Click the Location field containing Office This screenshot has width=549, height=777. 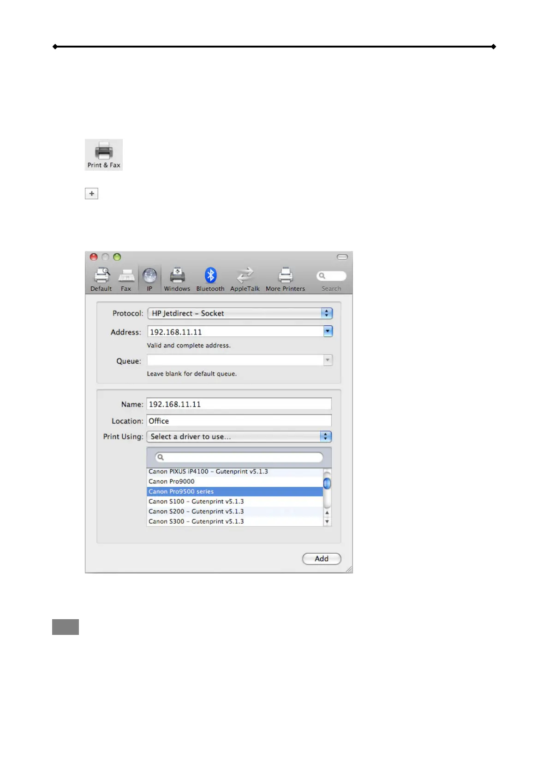pos(239,421)
